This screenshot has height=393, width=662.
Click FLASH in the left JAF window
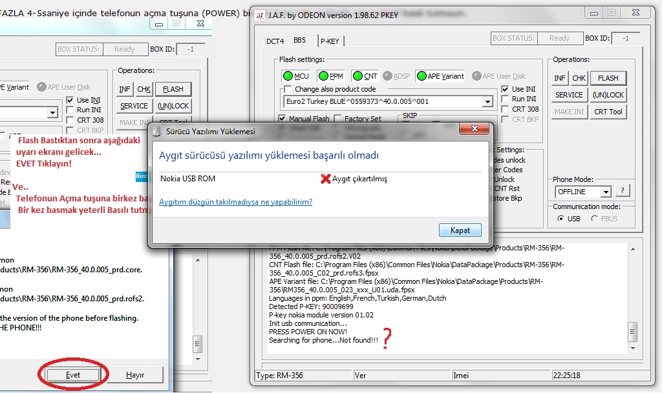point(173,89)
